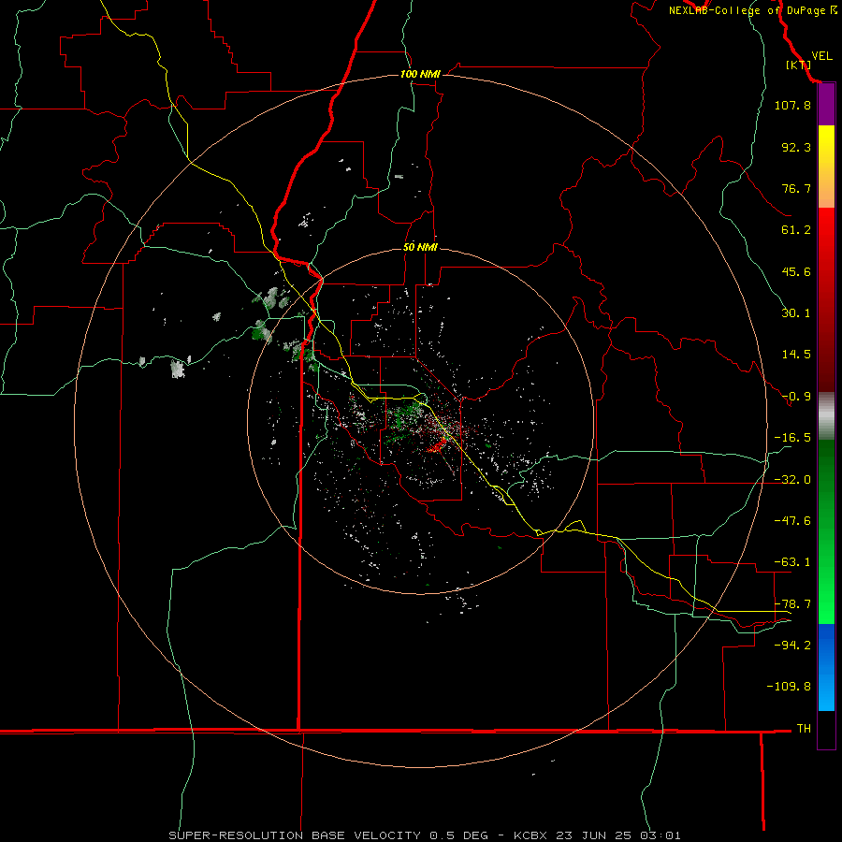This screenshot has height=842, width=842.
Task: Click the bright red velocity cluster near radar center
Action: 439,444
